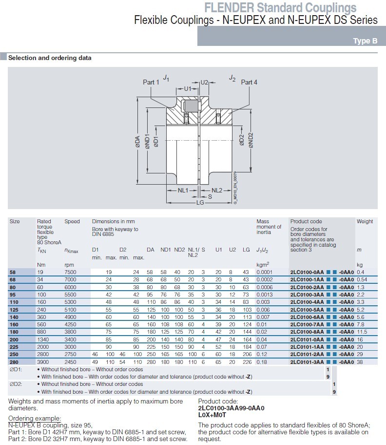Select the Dimensions in mm header
This screenshot has width=386, height=445.
113,221
